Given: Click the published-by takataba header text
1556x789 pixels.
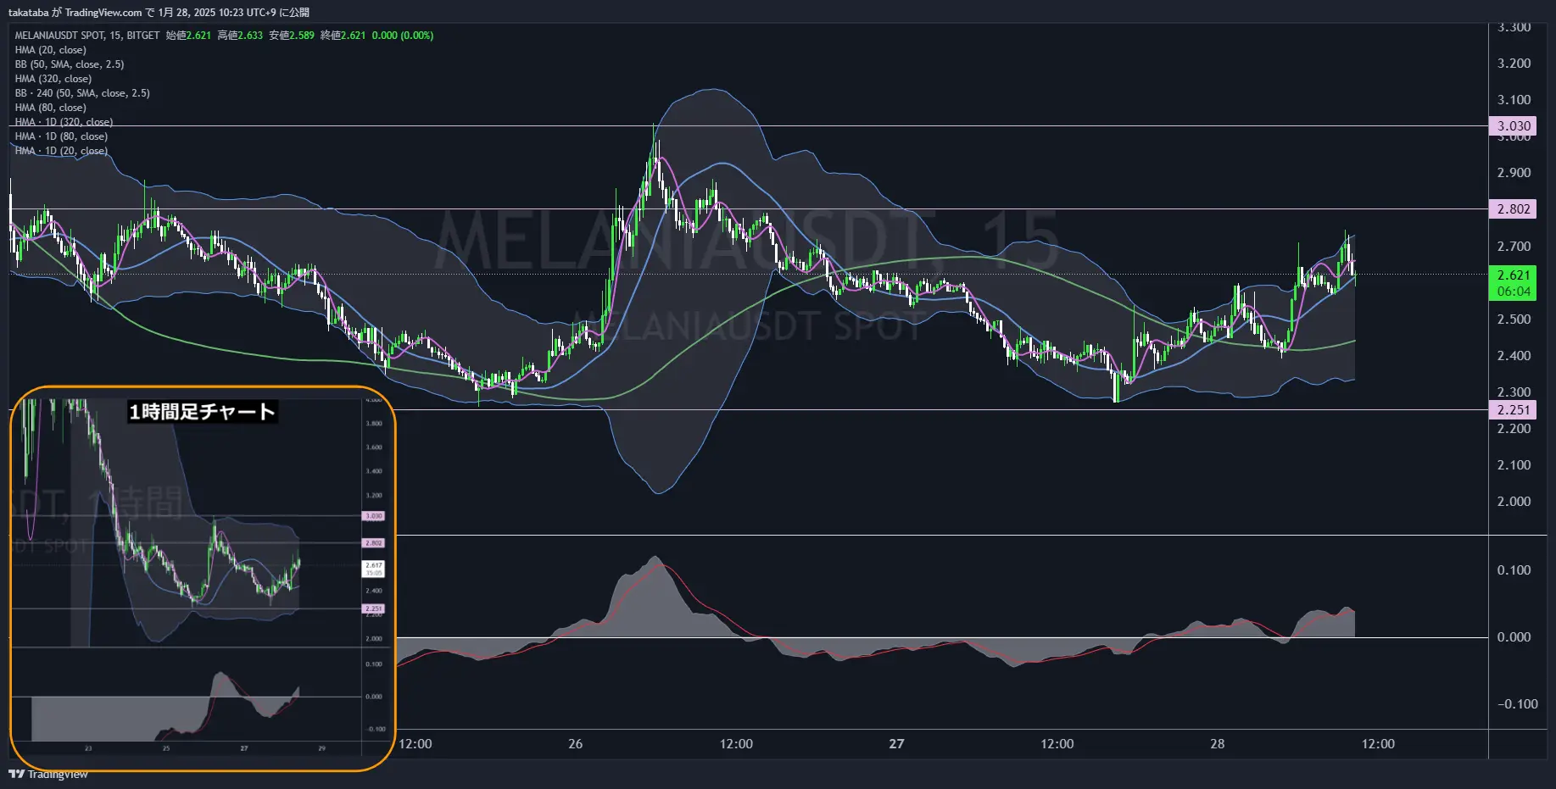Looking at the screenshot, I should pyautogui.click(x=159, y=13).
